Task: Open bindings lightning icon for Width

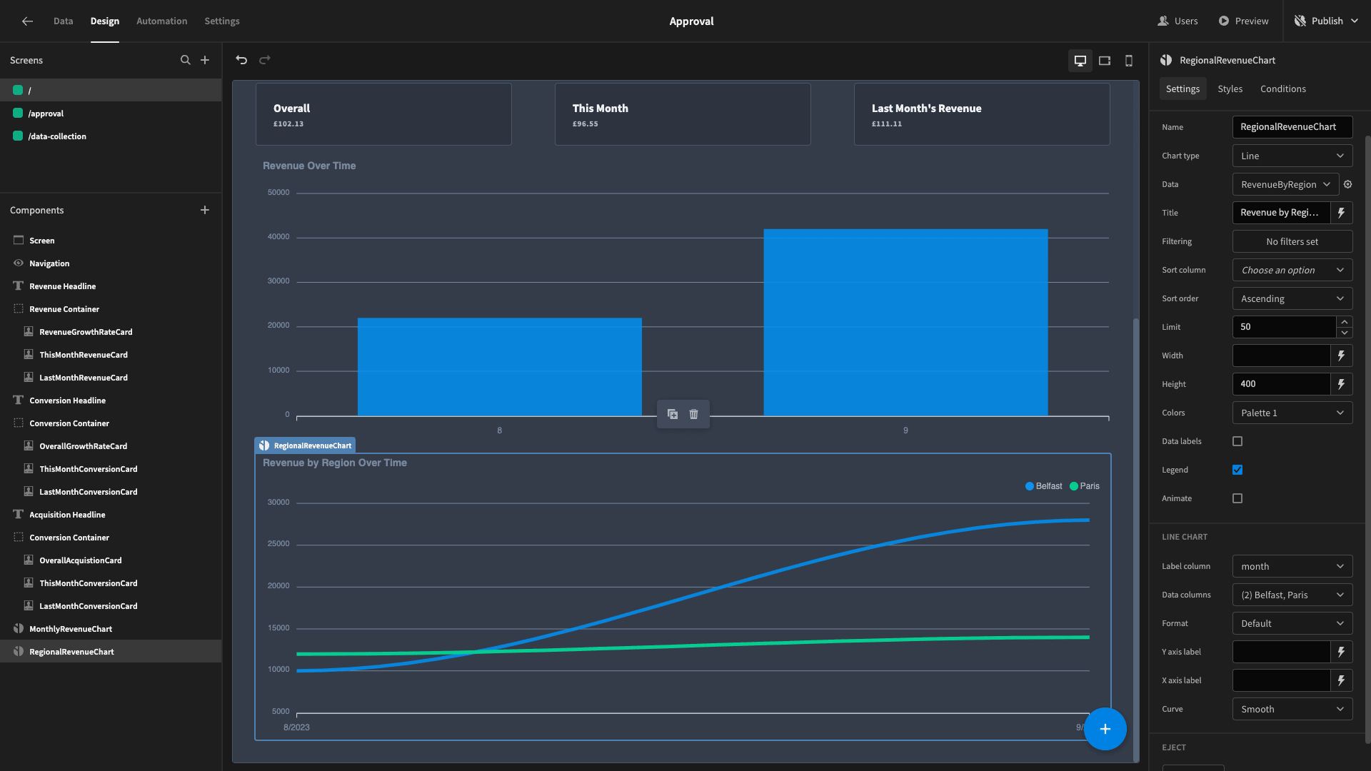Action: click(x=1342, y=356)
